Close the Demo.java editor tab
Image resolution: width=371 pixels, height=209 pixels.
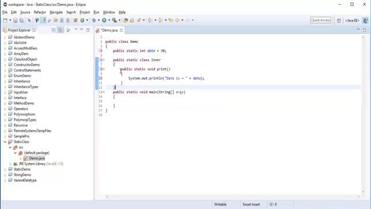click(121, 30)
